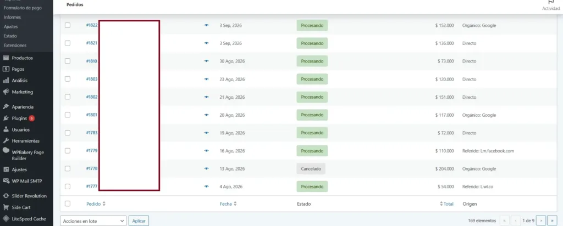Preview order #1801 with eye icon
Image resolution: width=563 pixels, height=226 pixels.
(206, 115)
